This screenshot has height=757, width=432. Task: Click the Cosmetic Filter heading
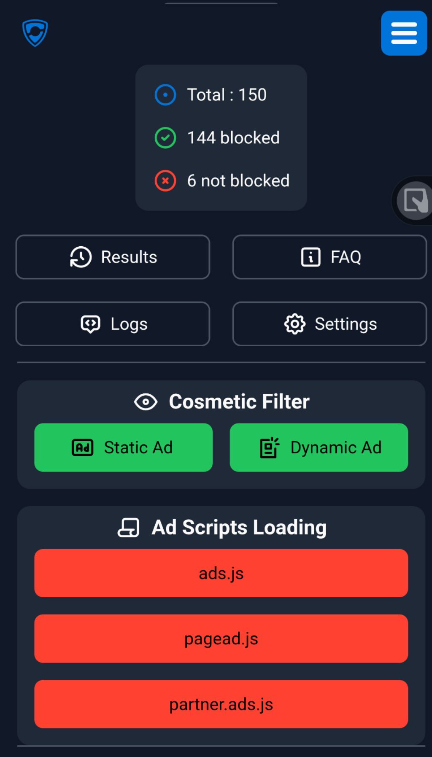pos(239,401)
